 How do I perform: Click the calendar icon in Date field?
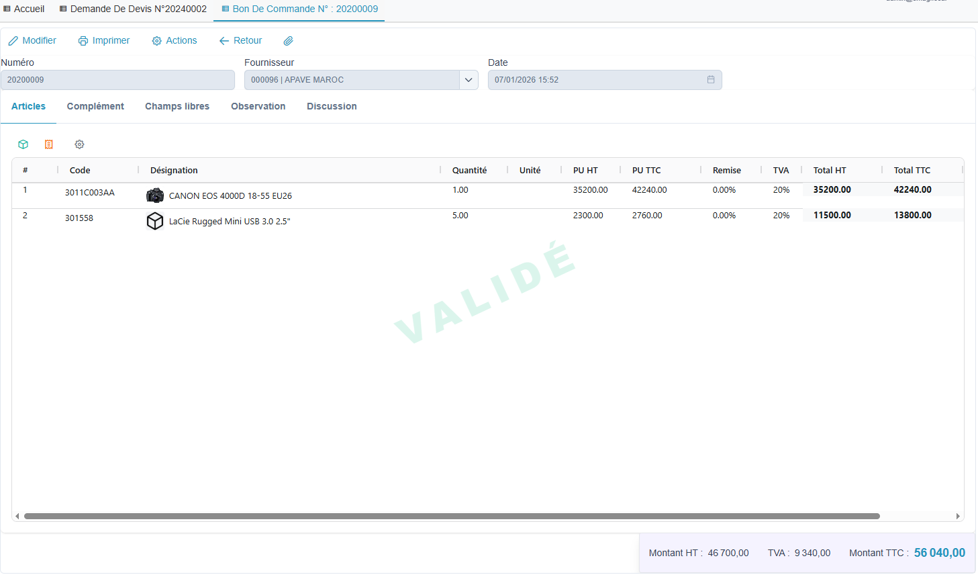coord(711,80)
